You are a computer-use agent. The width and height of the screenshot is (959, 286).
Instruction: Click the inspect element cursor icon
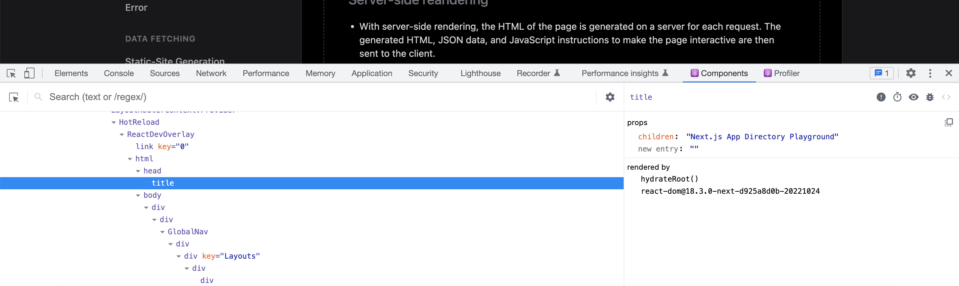(11, 73)
